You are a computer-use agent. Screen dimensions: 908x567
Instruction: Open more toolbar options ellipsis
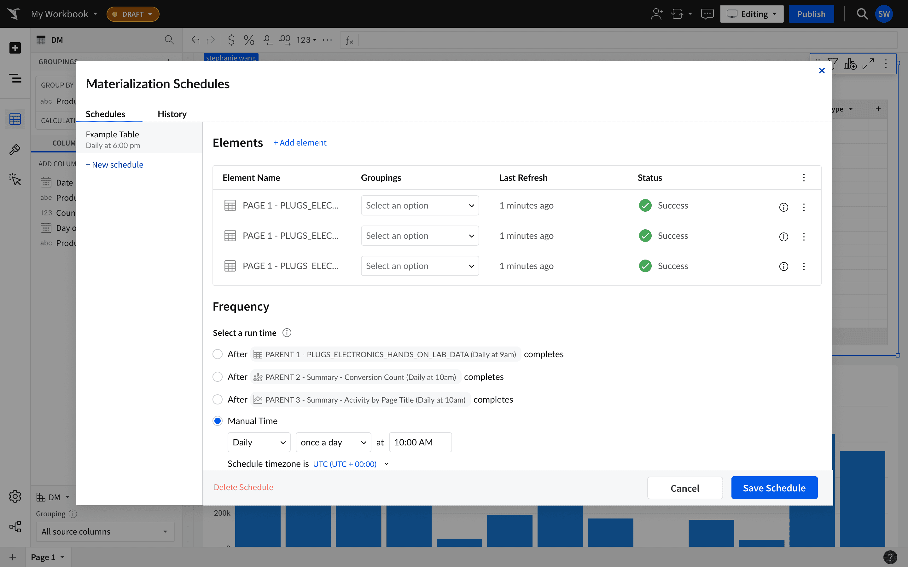pos(327,40)
